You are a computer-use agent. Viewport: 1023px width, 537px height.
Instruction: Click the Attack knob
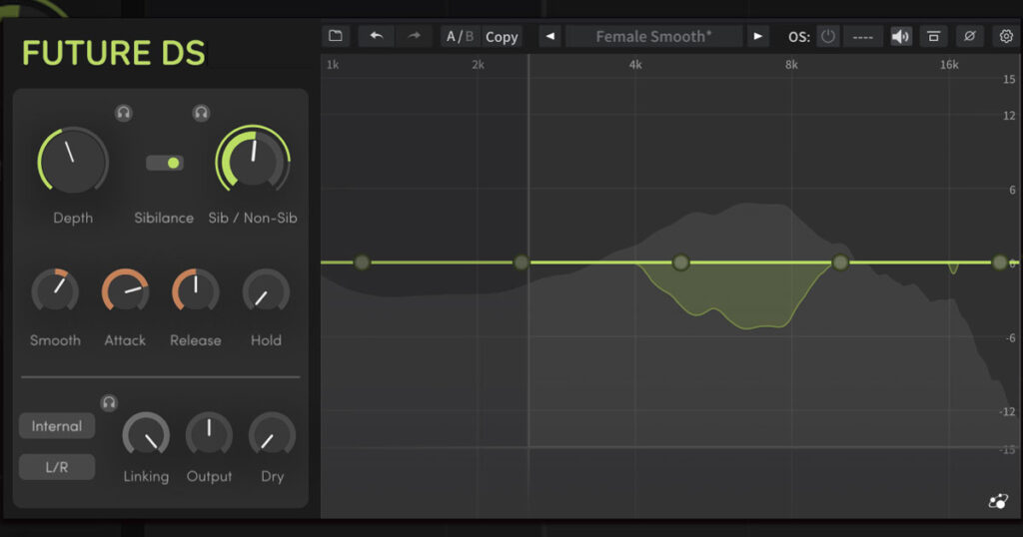coord(125,290)
